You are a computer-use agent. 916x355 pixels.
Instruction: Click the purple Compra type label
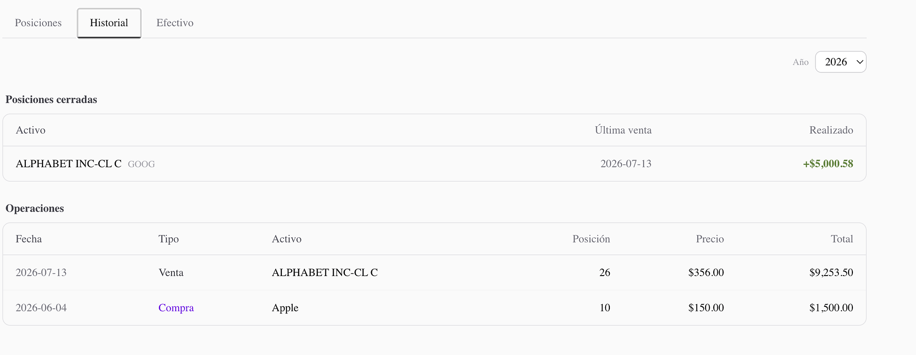tap(176, 308)
